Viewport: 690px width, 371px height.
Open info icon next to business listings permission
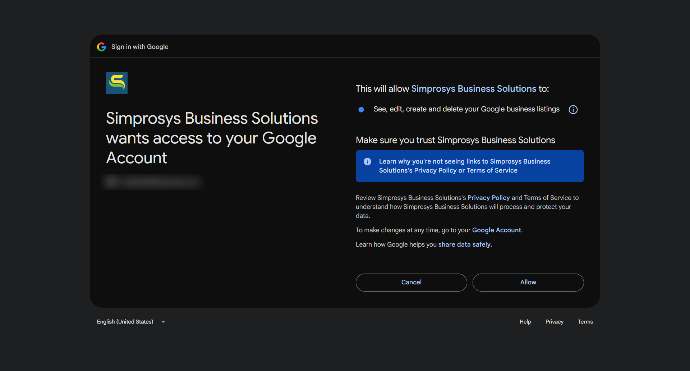[573, 110]
